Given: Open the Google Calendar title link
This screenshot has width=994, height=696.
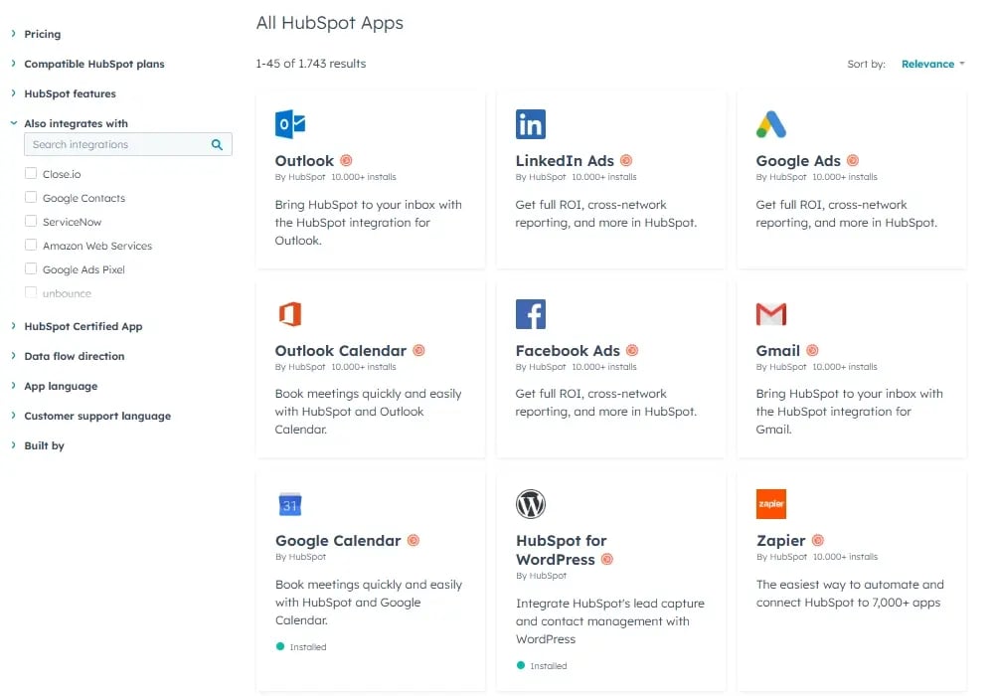Looking at the screenshot, I should 338,541.
